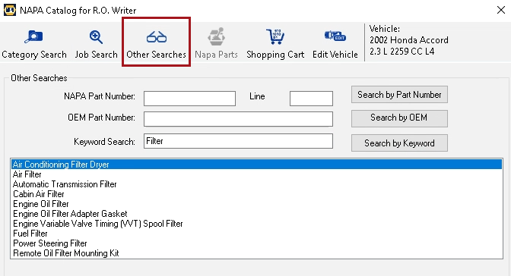
Task: Click Search by Part Number button
Action: click(399, 95)
